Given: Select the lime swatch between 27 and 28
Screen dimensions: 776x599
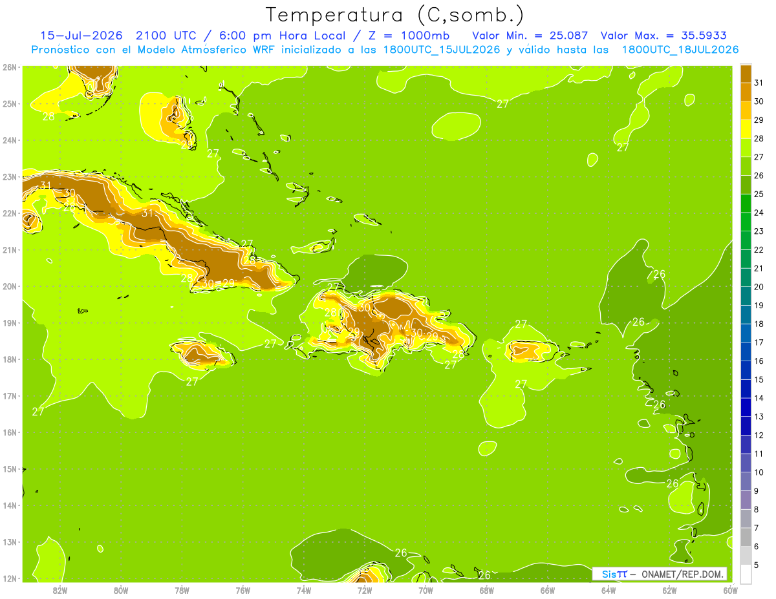Looking at the screenshot, I should point(746,148).
